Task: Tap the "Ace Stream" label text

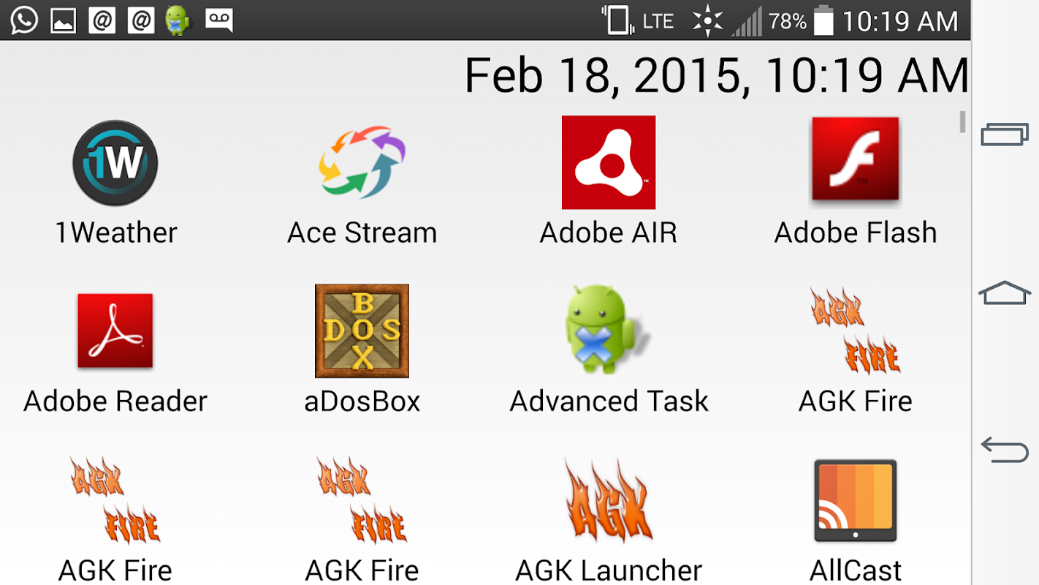Action: click(x=362, y=233)
